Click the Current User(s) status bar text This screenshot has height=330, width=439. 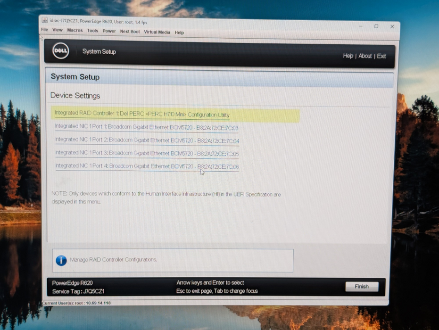point(76,303)
